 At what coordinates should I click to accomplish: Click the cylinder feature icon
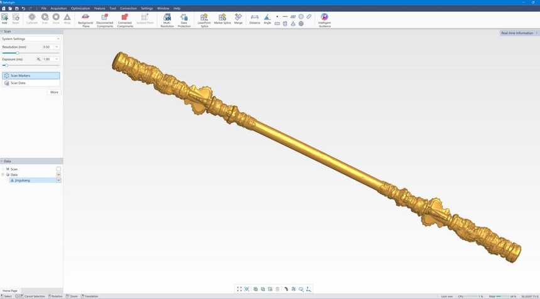click(285, 24)
